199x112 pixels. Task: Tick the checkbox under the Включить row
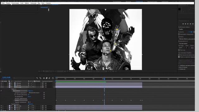[x=179, y=34]
